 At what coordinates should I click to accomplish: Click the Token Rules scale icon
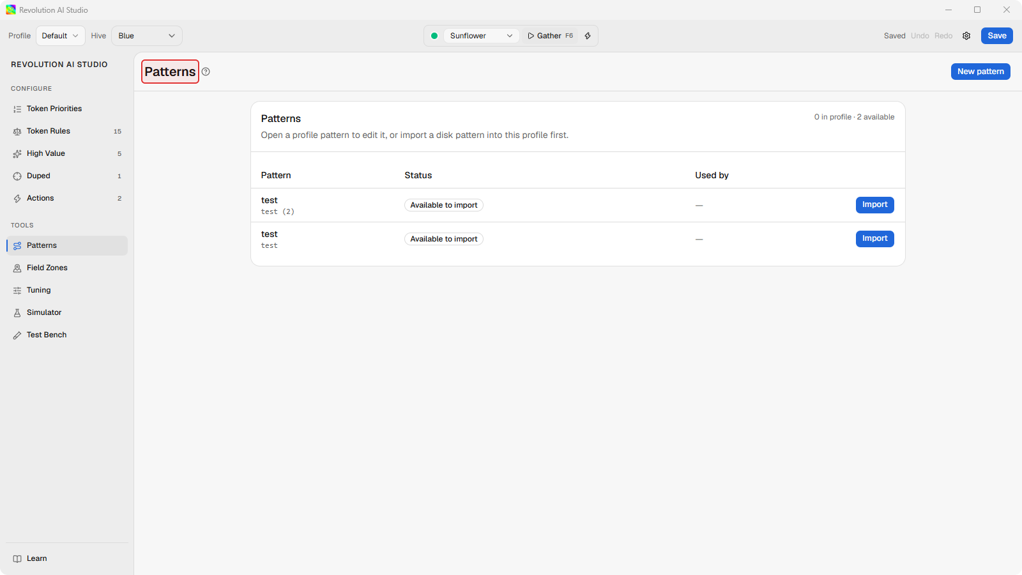coord(17,132)
